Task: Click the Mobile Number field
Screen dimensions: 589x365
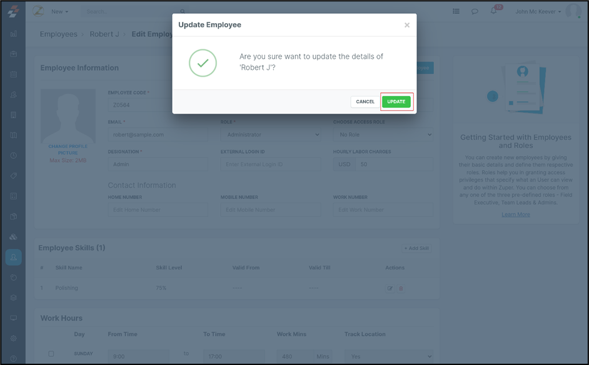Action: 271,210
